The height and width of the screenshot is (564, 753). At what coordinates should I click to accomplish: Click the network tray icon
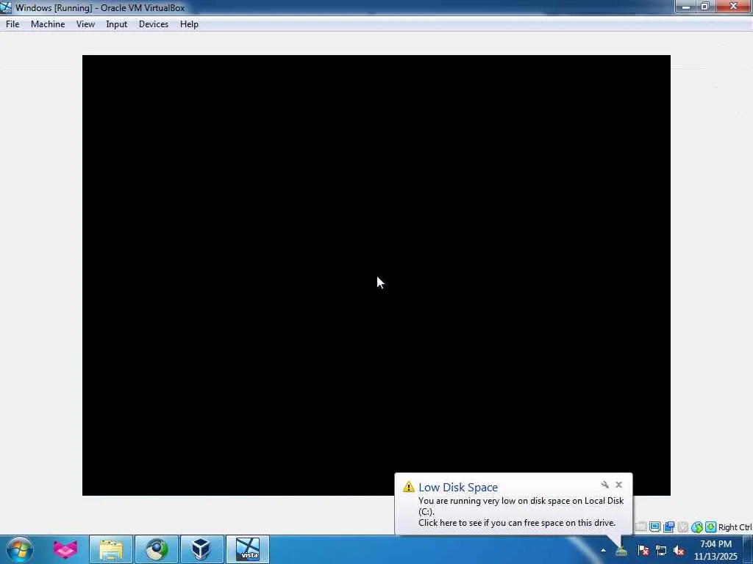(x=661, y=551)
